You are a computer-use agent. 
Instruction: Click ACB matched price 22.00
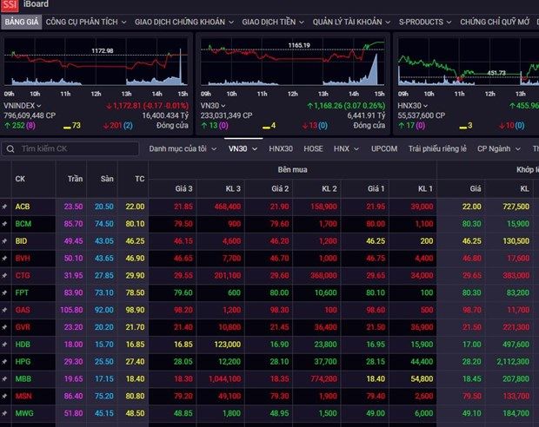coord(471,207)
